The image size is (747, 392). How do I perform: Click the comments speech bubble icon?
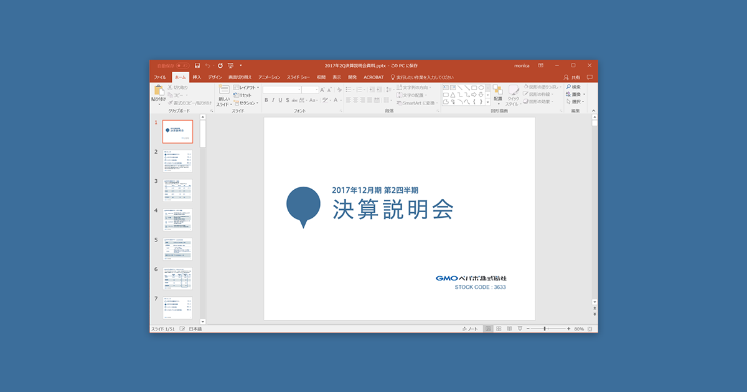[590, 77]
